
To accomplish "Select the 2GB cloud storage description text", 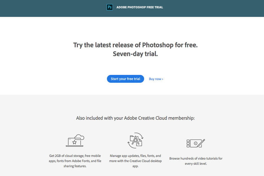I will pos(75,161).
